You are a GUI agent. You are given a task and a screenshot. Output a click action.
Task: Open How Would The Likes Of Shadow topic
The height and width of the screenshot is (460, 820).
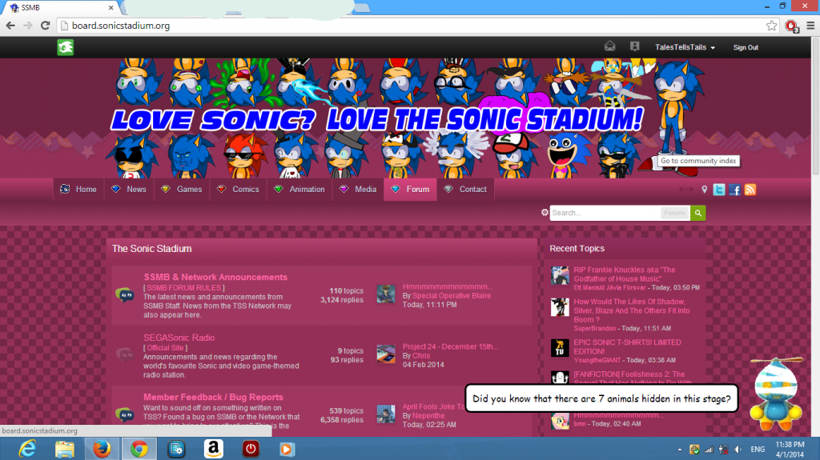[632, 310]
